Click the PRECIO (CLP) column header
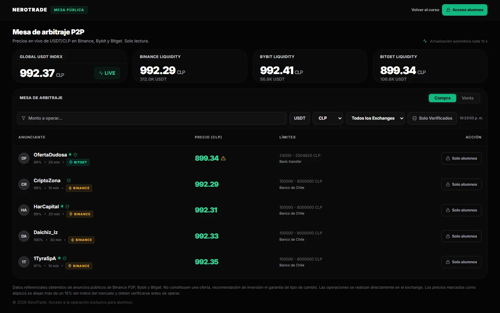Screen dimensions: 500x313 pyautogui.click(x=208, y=137)
